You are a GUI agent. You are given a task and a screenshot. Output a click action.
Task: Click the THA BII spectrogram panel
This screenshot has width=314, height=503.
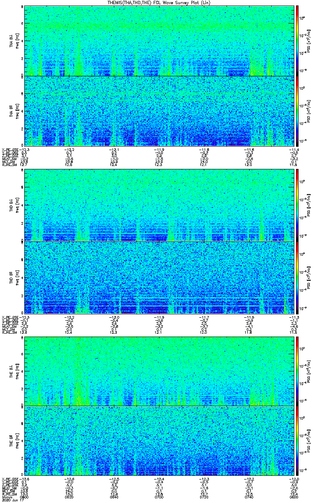[x=159, y=111]
